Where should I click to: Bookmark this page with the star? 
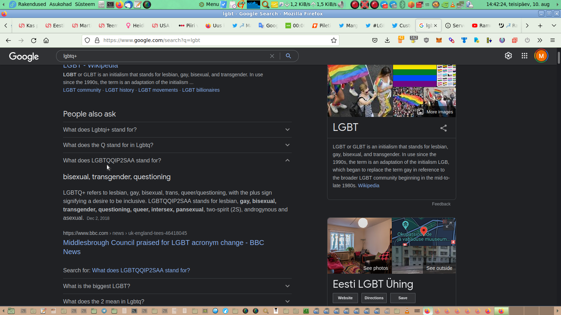334,40
